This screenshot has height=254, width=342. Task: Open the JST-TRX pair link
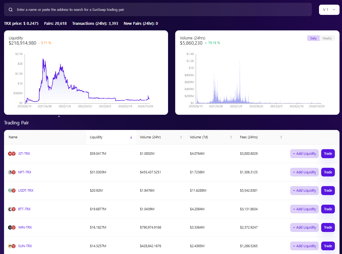(x=24, y=154)
